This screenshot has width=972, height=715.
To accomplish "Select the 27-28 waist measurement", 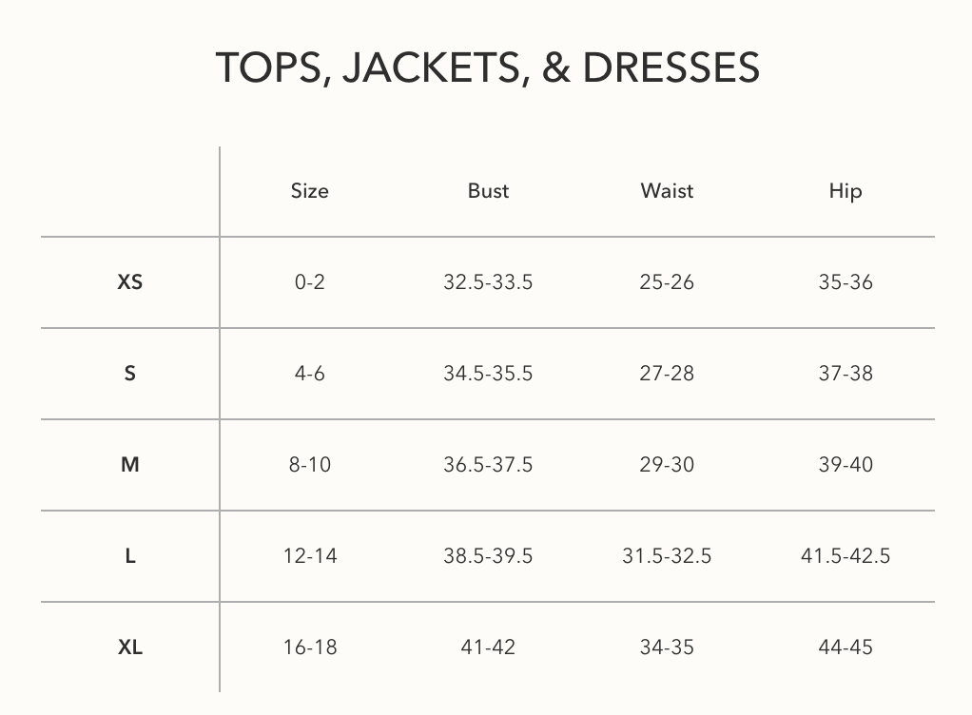I will (667, 373).
